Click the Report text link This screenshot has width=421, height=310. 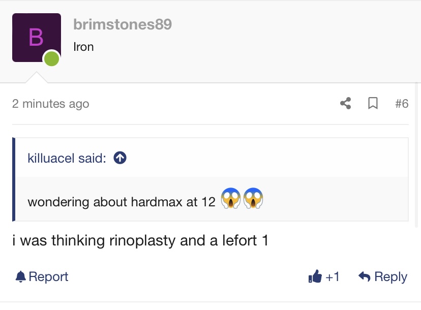pyautogui.click(x=48, y=277)
